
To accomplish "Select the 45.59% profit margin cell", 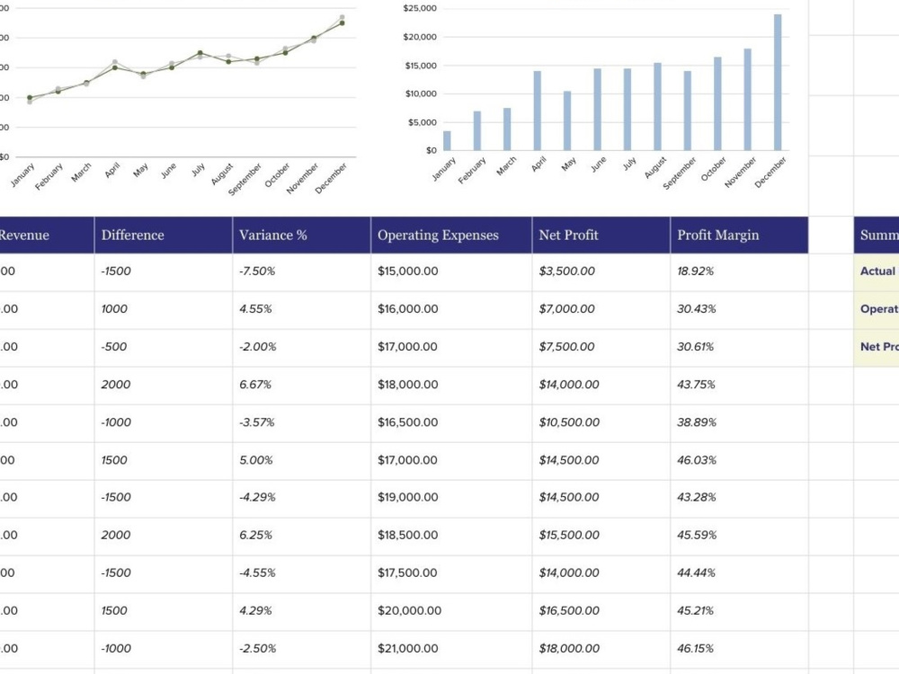I will pyautogui.click(x=739, y=536).
